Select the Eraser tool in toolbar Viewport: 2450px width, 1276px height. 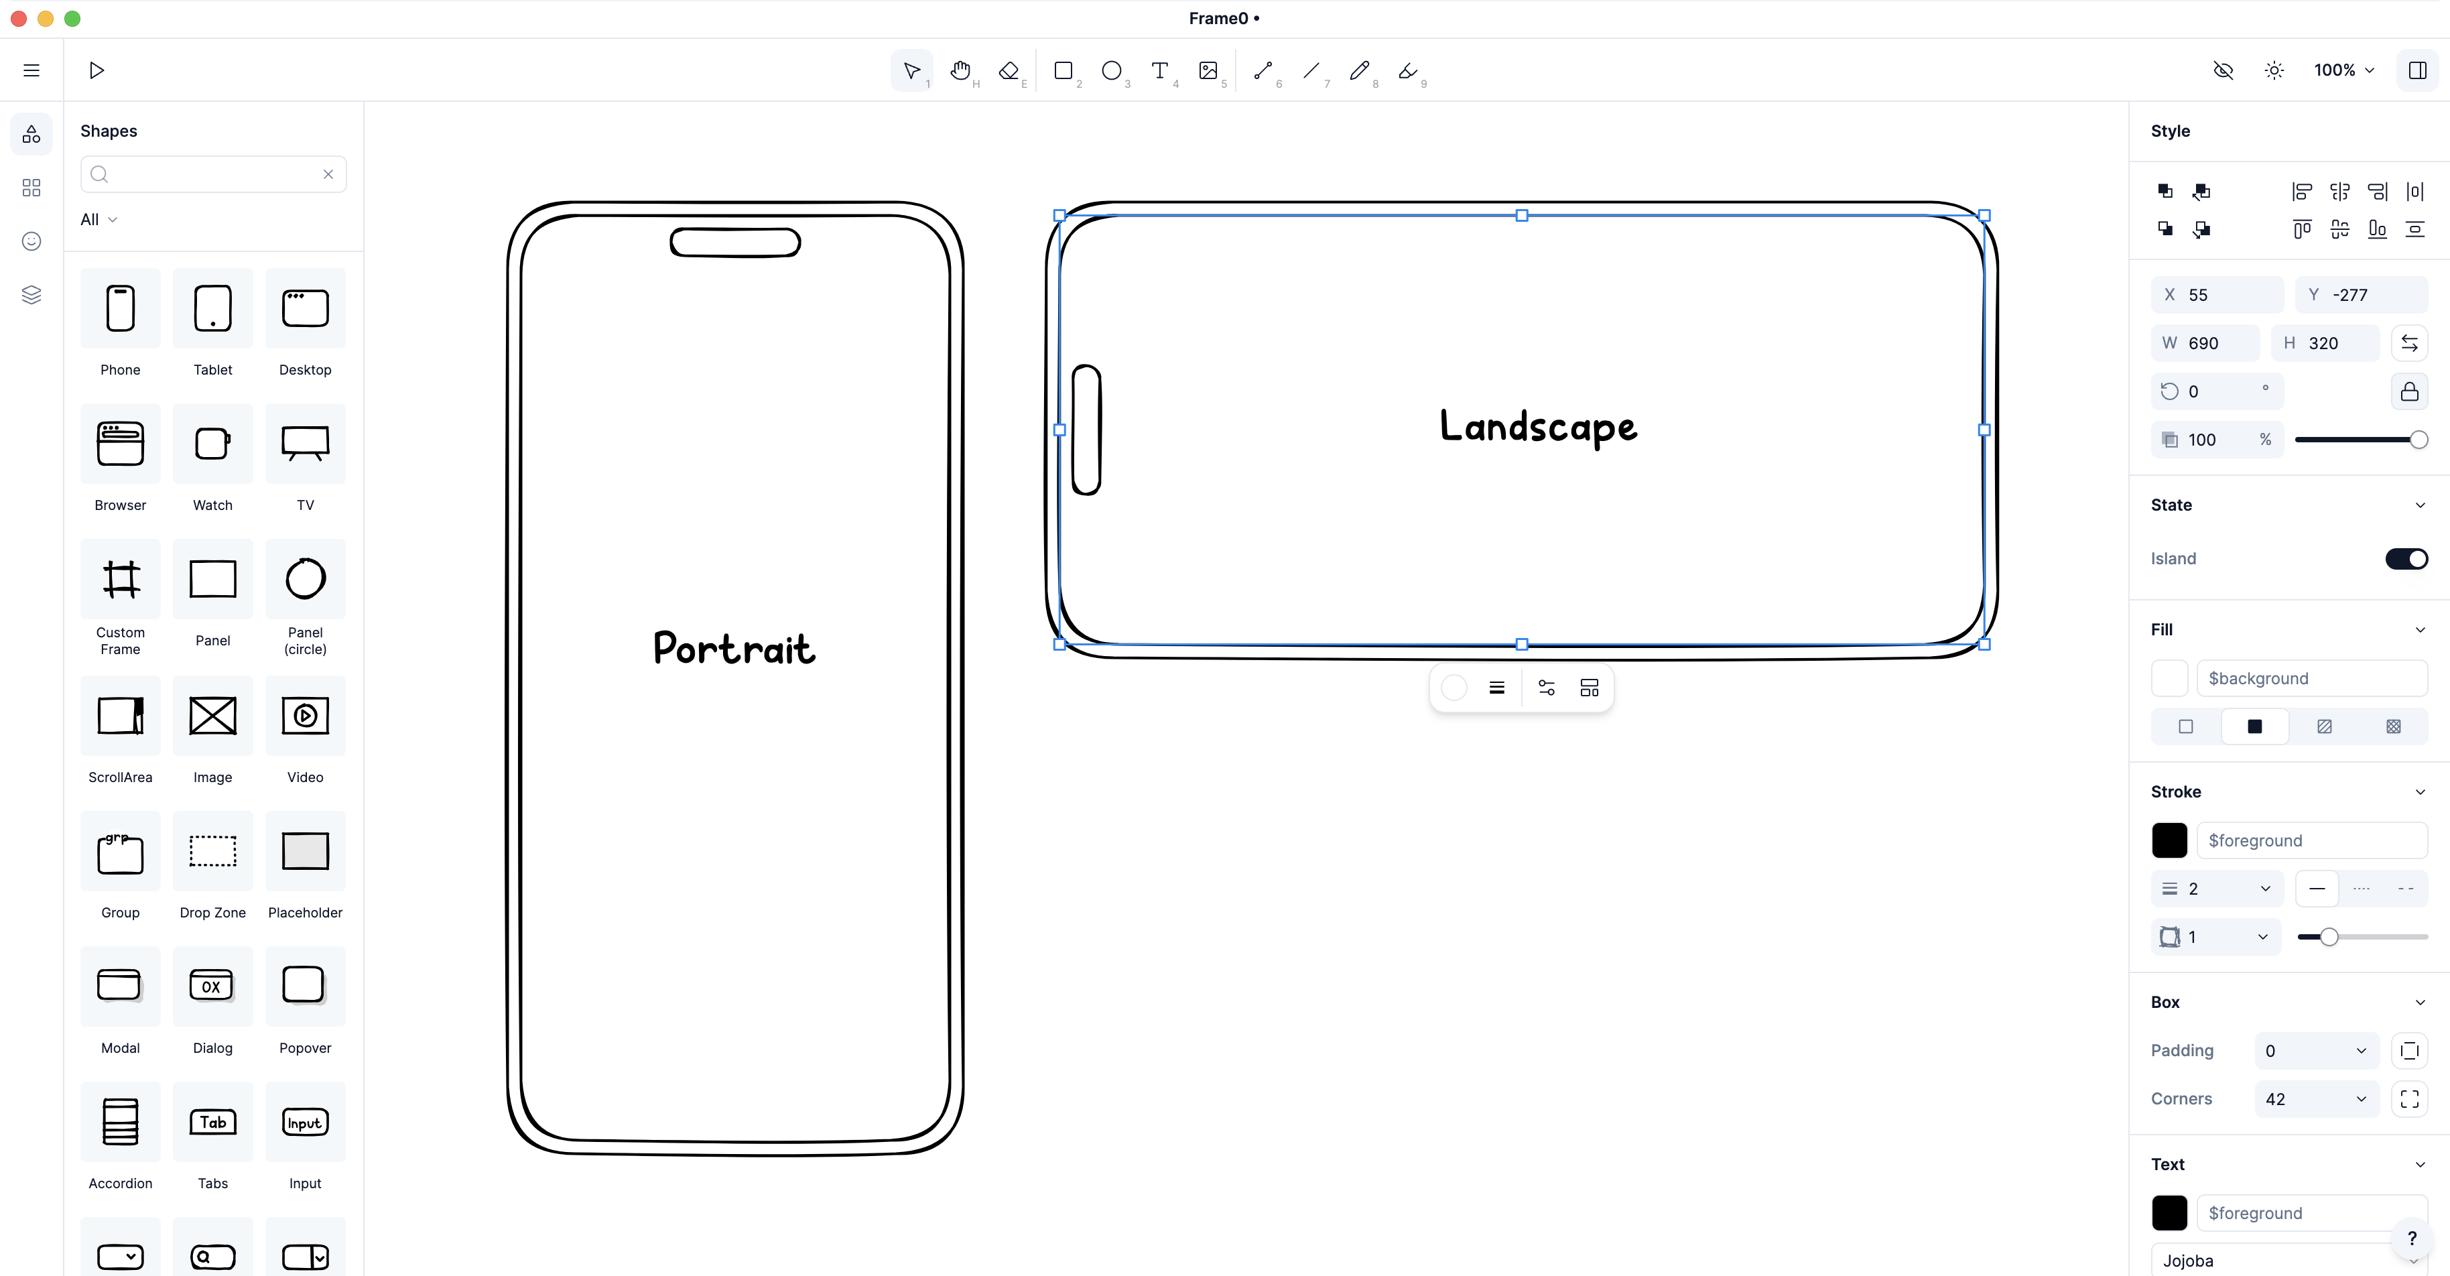pos(1009,70)
